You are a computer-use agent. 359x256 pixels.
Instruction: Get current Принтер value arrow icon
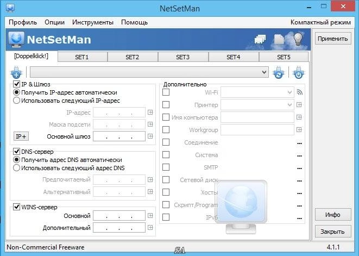coord(299,105)
